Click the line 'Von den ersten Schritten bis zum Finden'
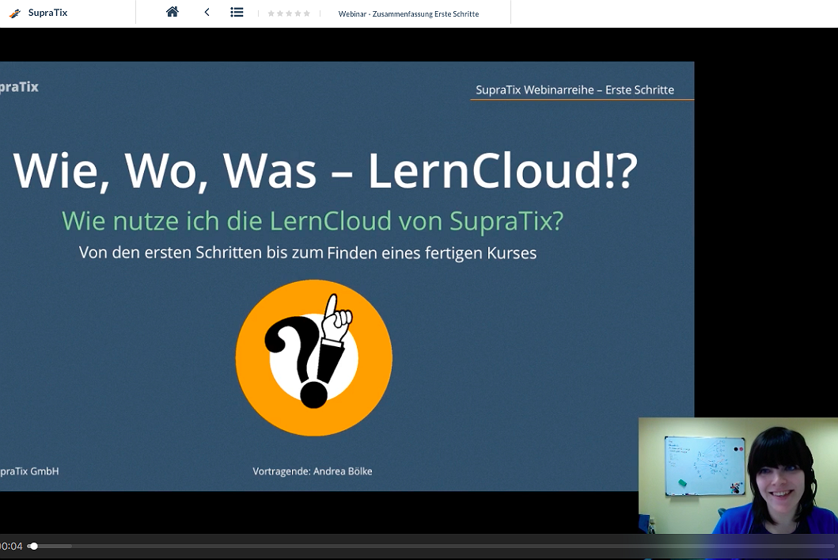 [x=308, y=253]
